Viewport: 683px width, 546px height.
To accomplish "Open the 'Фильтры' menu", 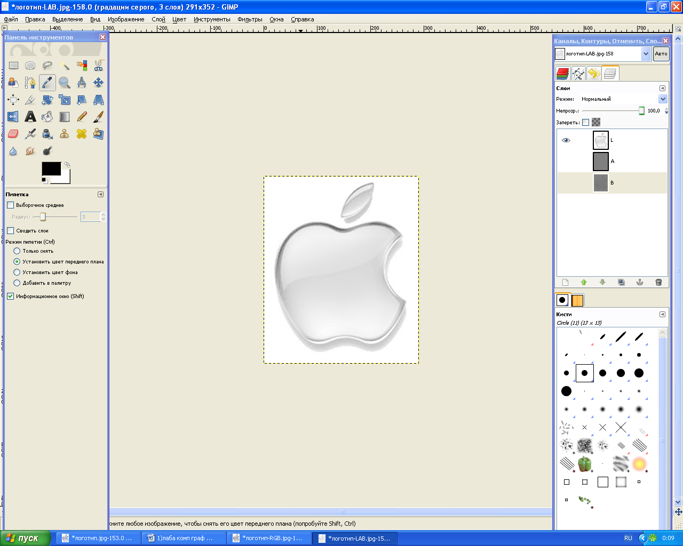I will coord(250,19).
